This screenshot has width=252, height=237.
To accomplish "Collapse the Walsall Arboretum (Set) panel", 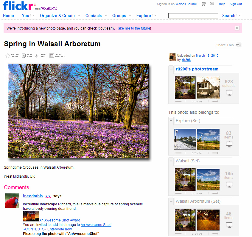I will click(x=171, y=201).
